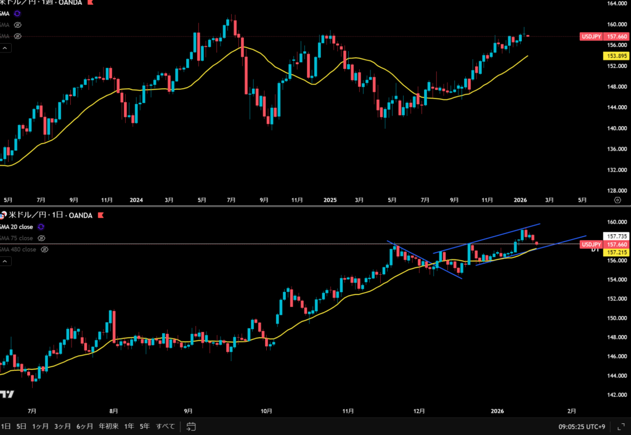Click the すべて range button
Viewport: 631px width, 435px height.
pos(165,426)
